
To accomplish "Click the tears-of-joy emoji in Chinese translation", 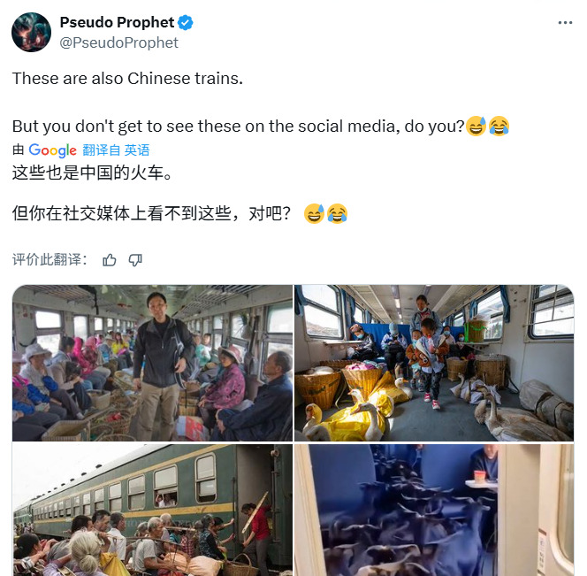I will (x=337, y=213).
